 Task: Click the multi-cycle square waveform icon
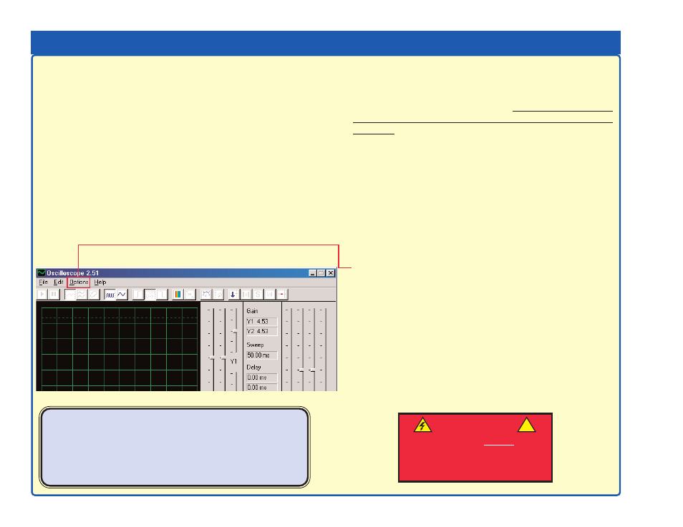click(110, 294)
